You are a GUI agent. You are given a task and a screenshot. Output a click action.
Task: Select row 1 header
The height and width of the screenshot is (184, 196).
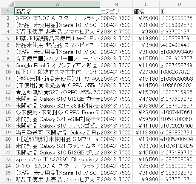[8, 11]
